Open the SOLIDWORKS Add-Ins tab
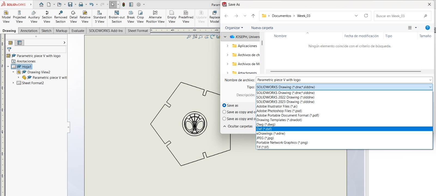Screen dimensions: 436x196 (106, 31)
